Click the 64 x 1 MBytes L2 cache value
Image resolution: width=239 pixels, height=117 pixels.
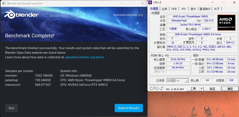[x=215, y=68]
